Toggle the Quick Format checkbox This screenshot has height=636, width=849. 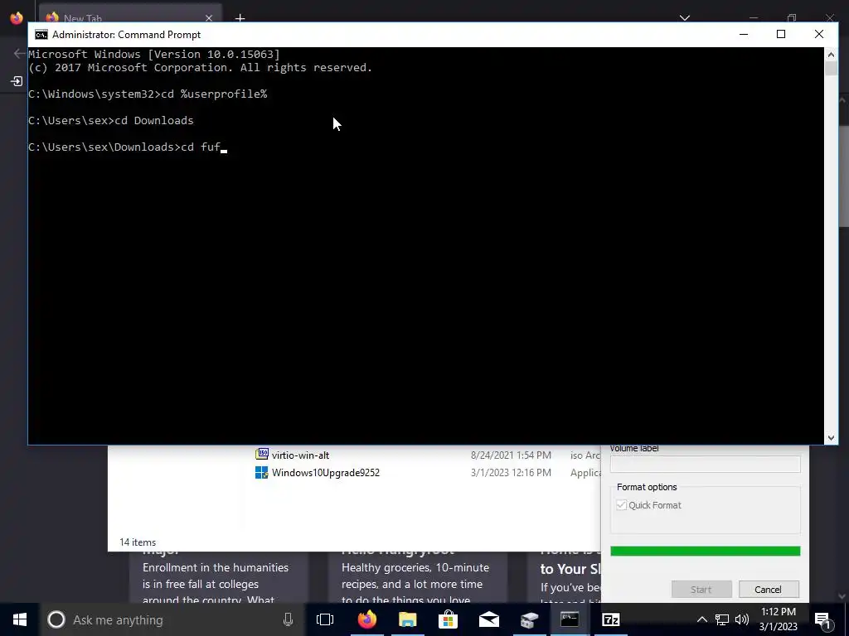[622, 505]
